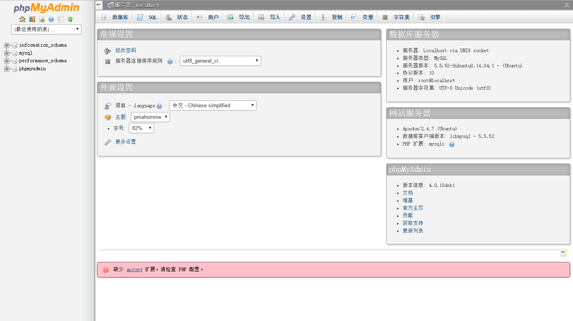Reload the navigation frame with green arrow

pos(70,19)
